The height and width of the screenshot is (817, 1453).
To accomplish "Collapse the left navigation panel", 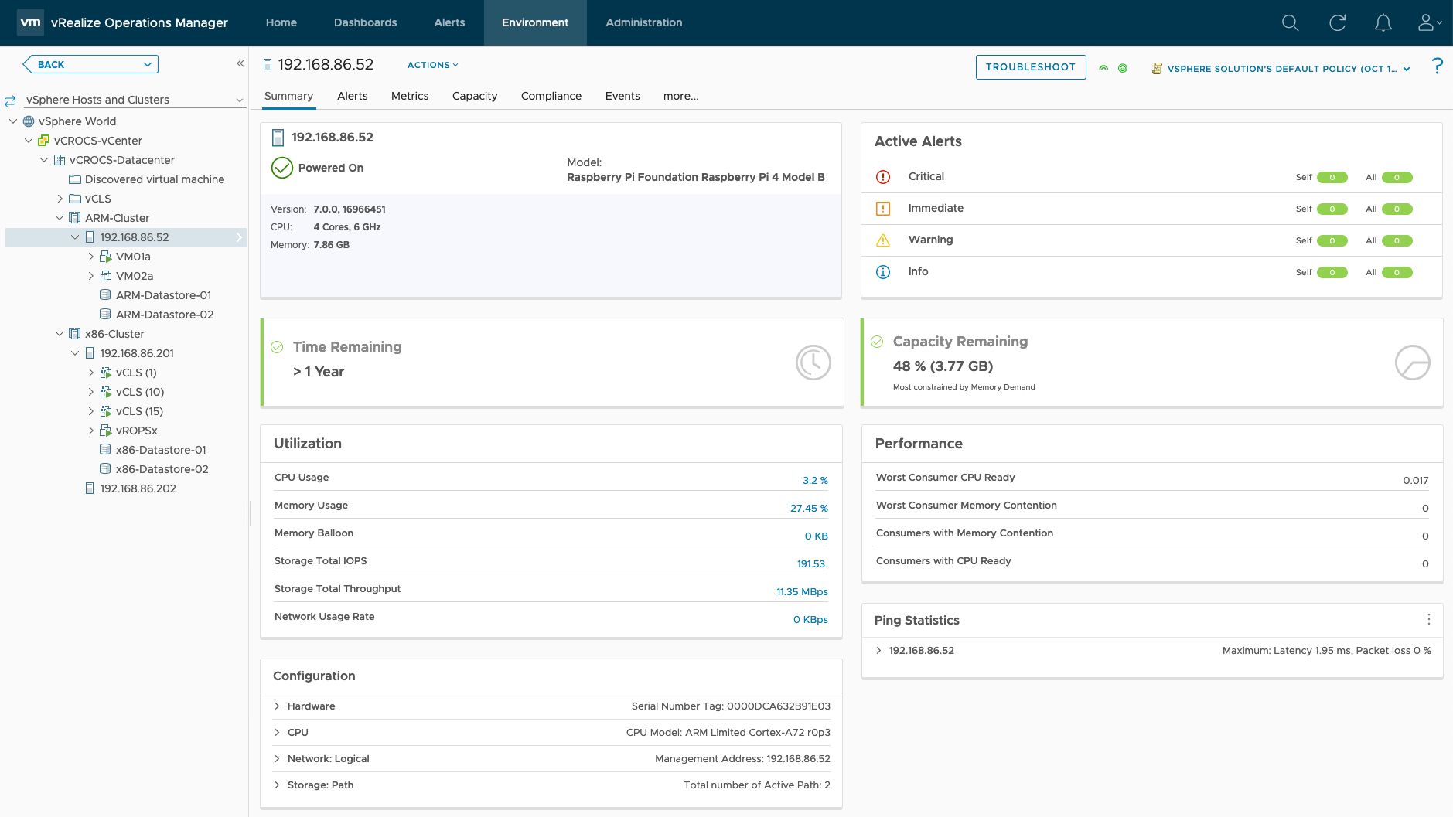I will point(240,64).
